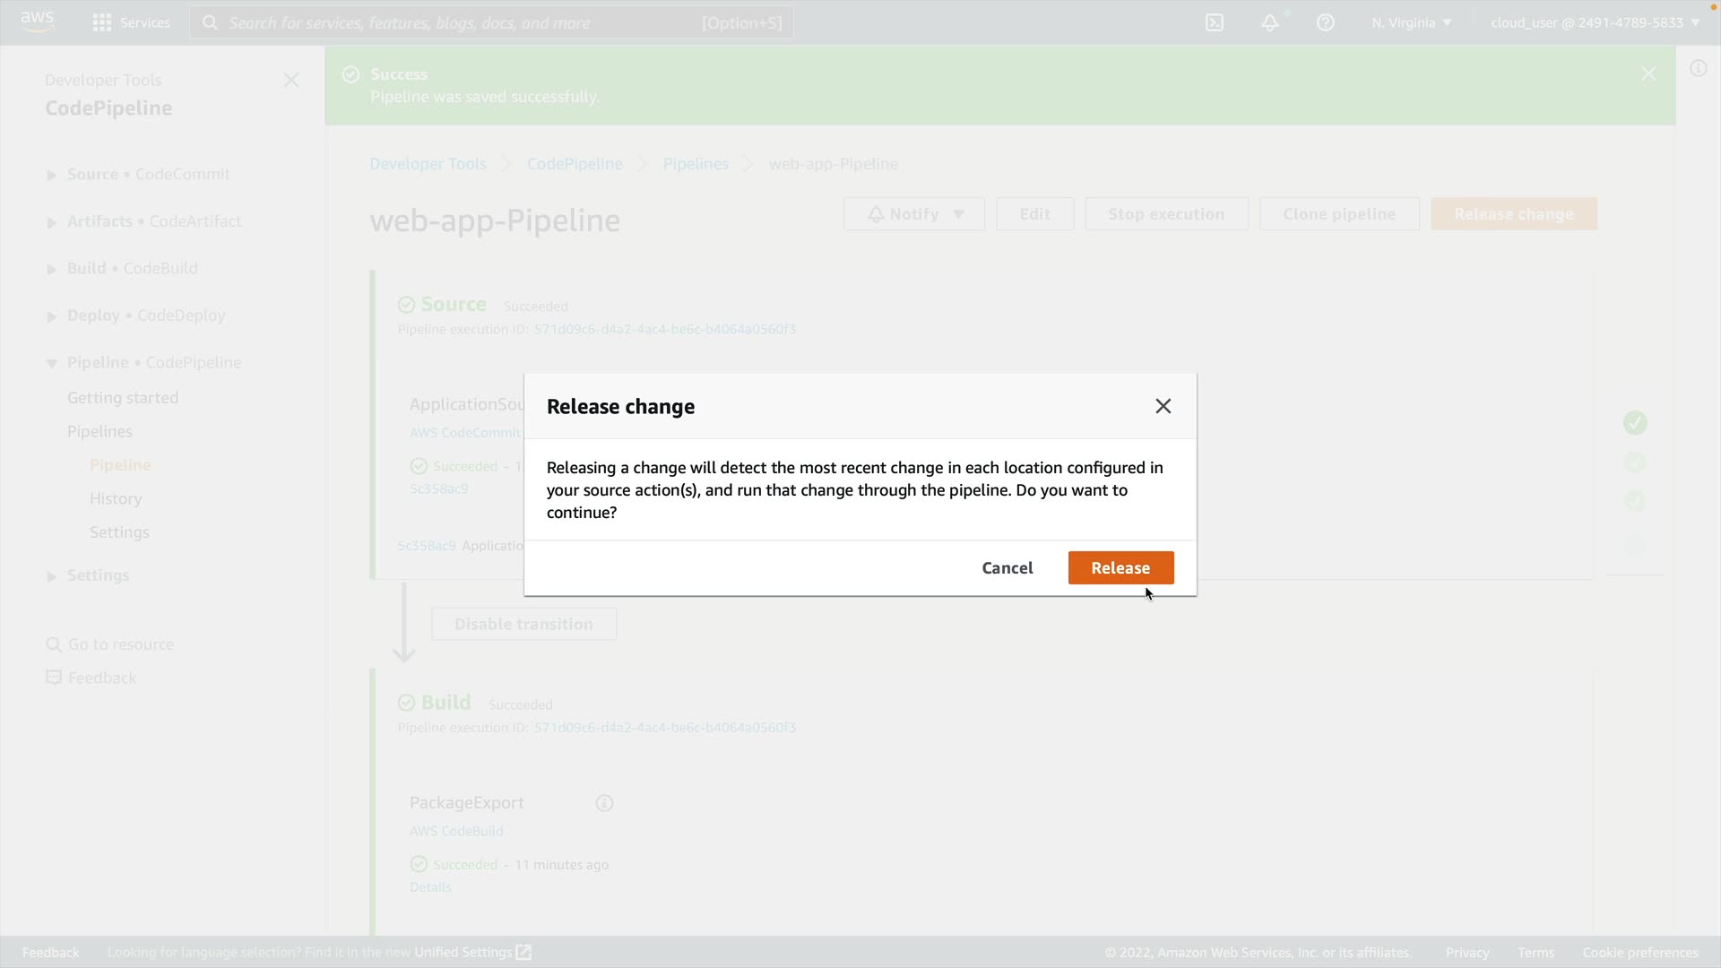This screenshot has height=968, width=1721.
Task: Select History in sidebar
Action: pyautogui.click(x=116, y=499)
